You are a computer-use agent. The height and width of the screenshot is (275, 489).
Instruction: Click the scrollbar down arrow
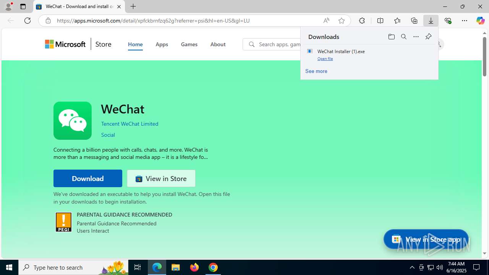tap(485, 253)
